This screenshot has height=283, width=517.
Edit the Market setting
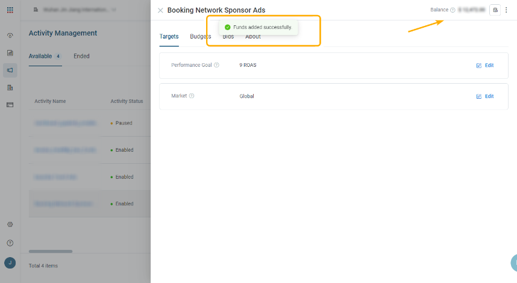point(485,96)
